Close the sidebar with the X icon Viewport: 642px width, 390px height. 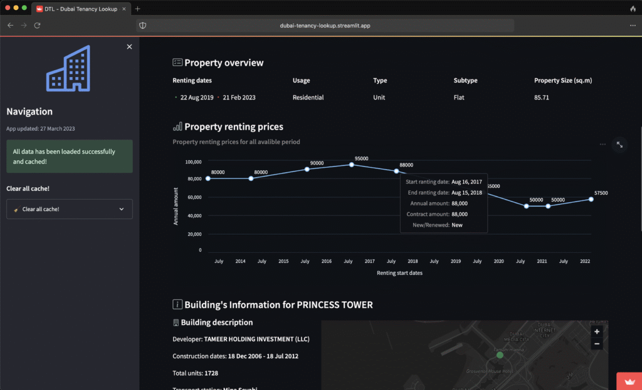129,47
